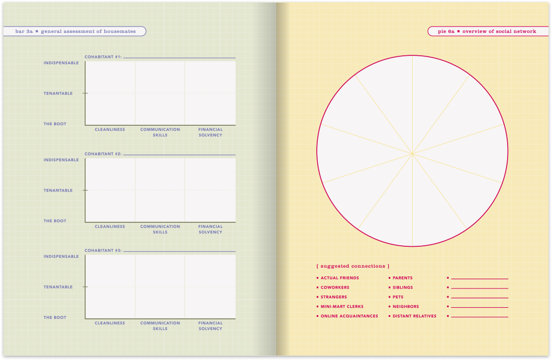Select the STRANGERS connection
552x360 pixels.
334,297
